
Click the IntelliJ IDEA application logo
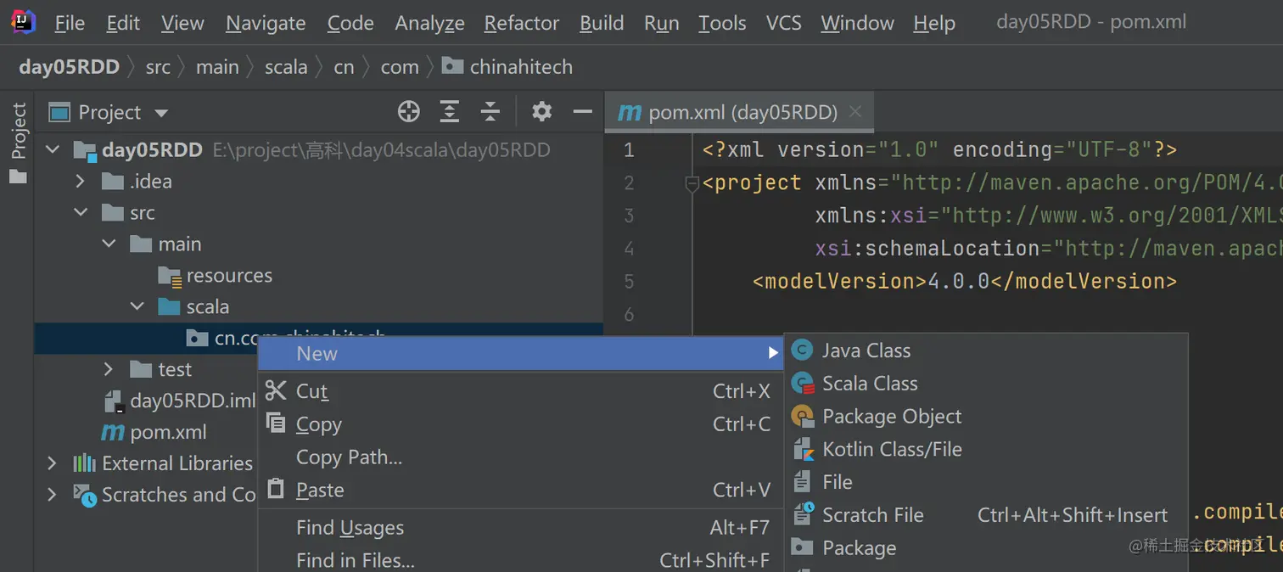23,22
